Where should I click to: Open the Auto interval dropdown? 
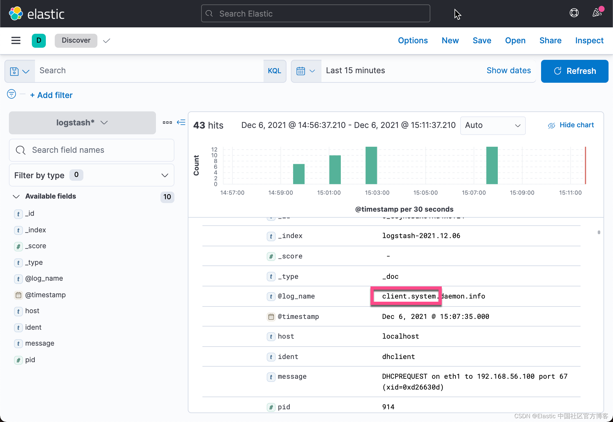click(492, 125)
